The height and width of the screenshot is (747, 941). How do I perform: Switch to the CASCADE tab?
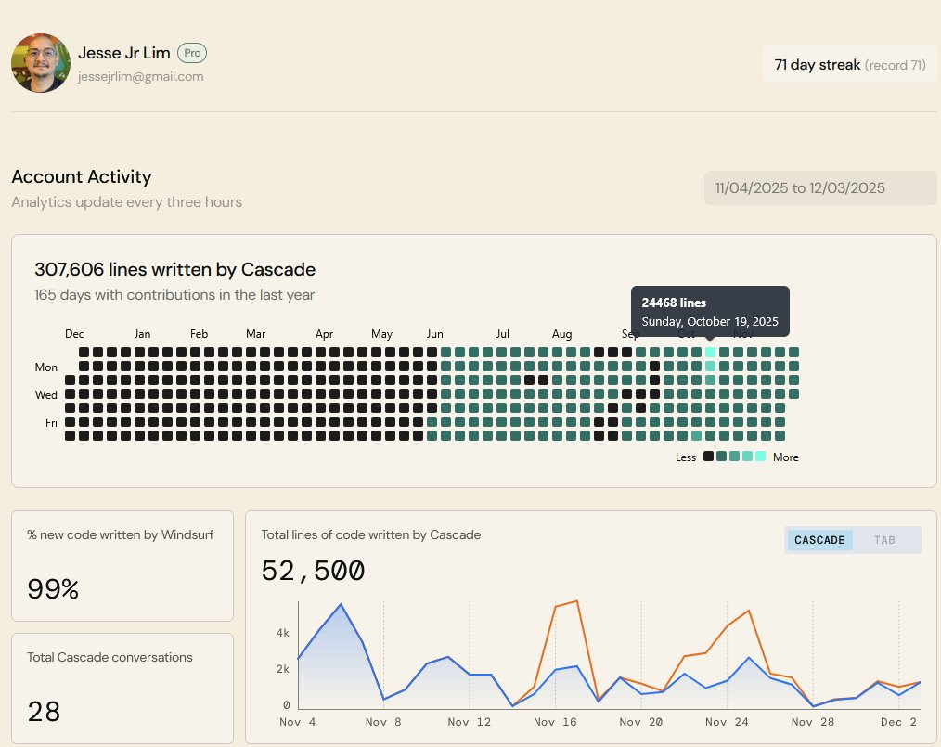click(819, 540)
